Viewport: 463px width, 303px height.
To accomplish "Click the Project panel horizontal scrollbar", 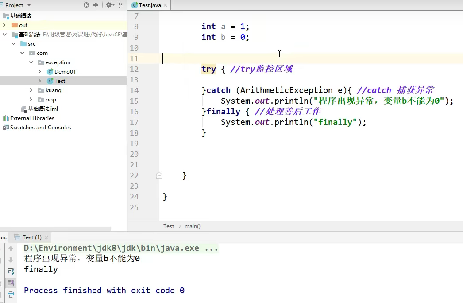I will tap(55, 229).
